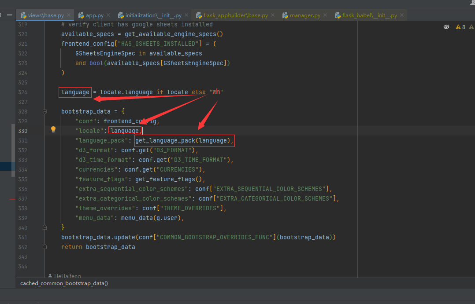This screenshot has height=304, width=475.
Task: Click the get_available_engine_specs() call
Action: [174, 34]
